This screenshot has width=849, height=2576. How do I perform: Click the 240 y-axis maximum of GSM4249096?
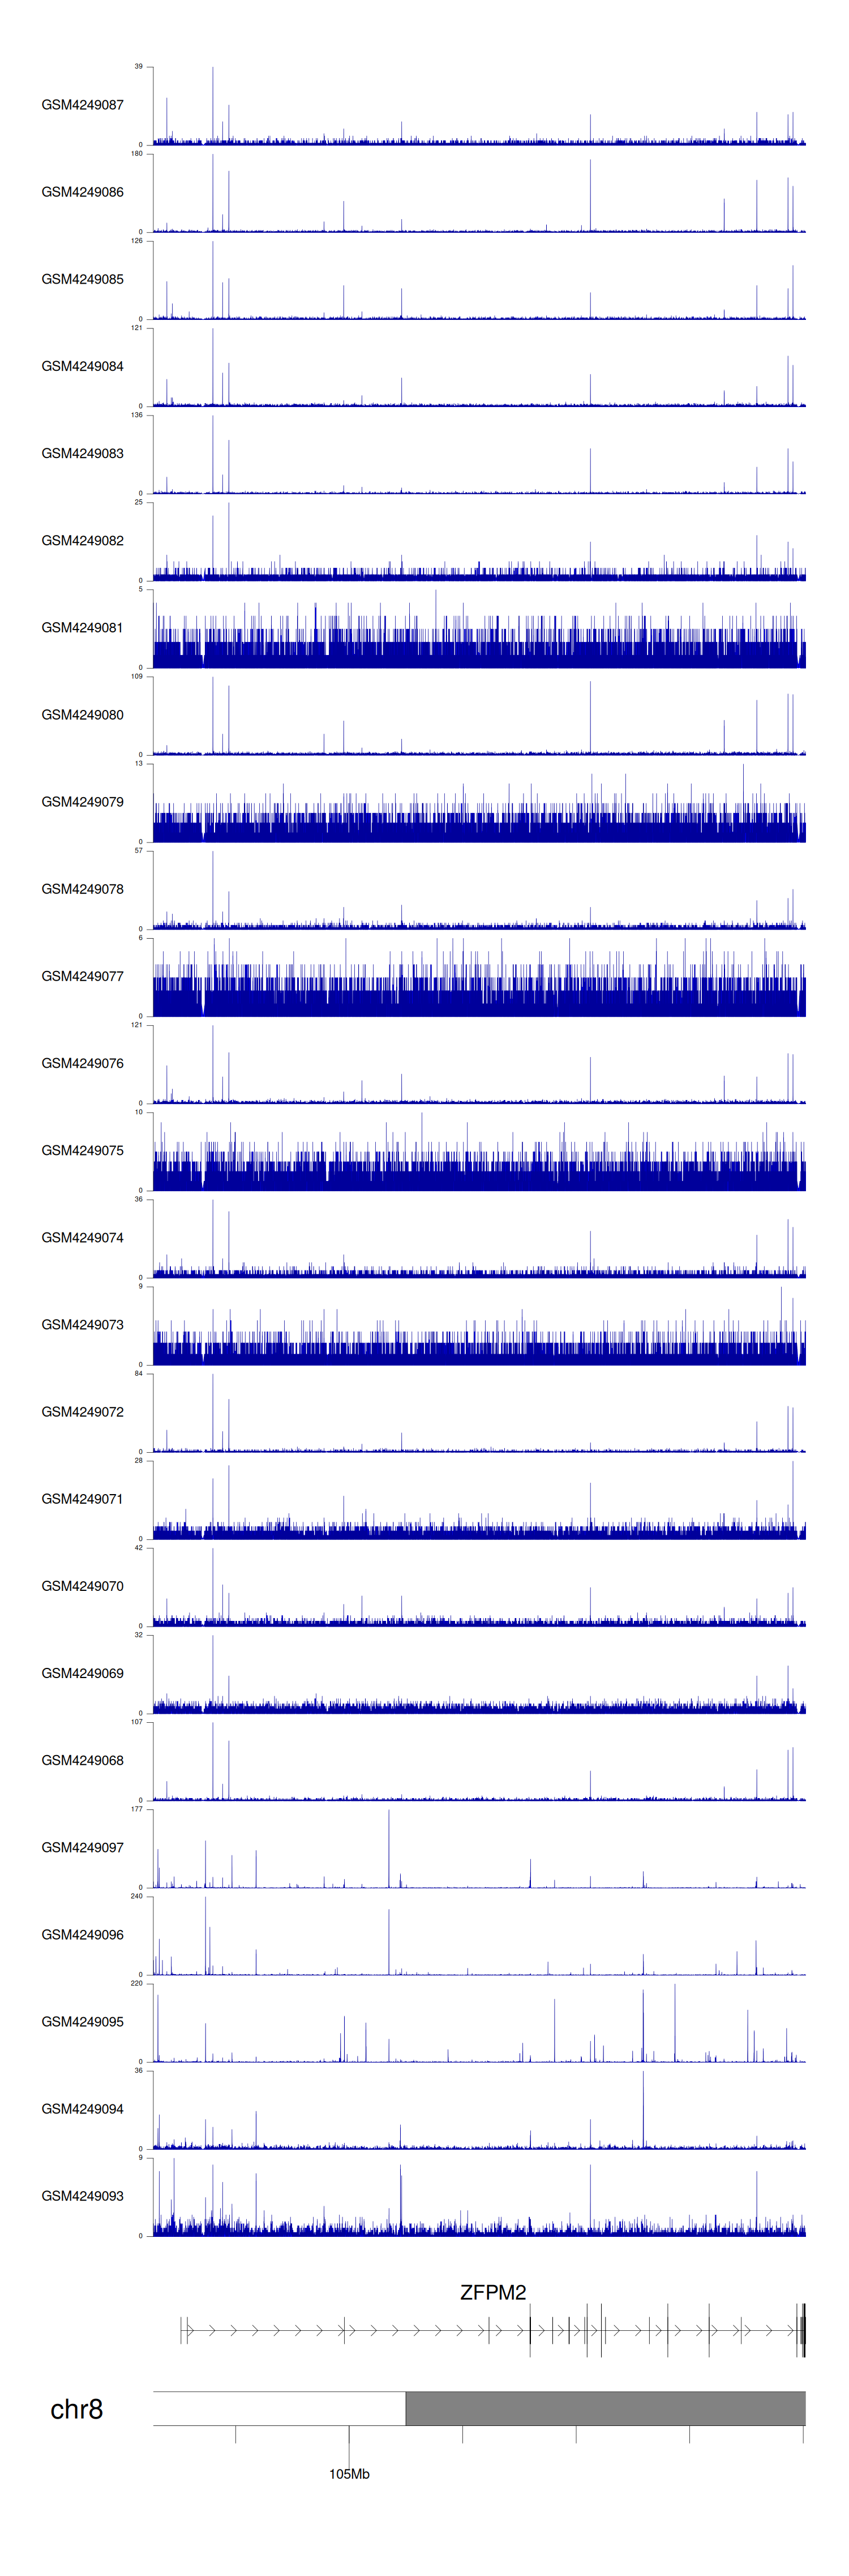(136, 1896)
